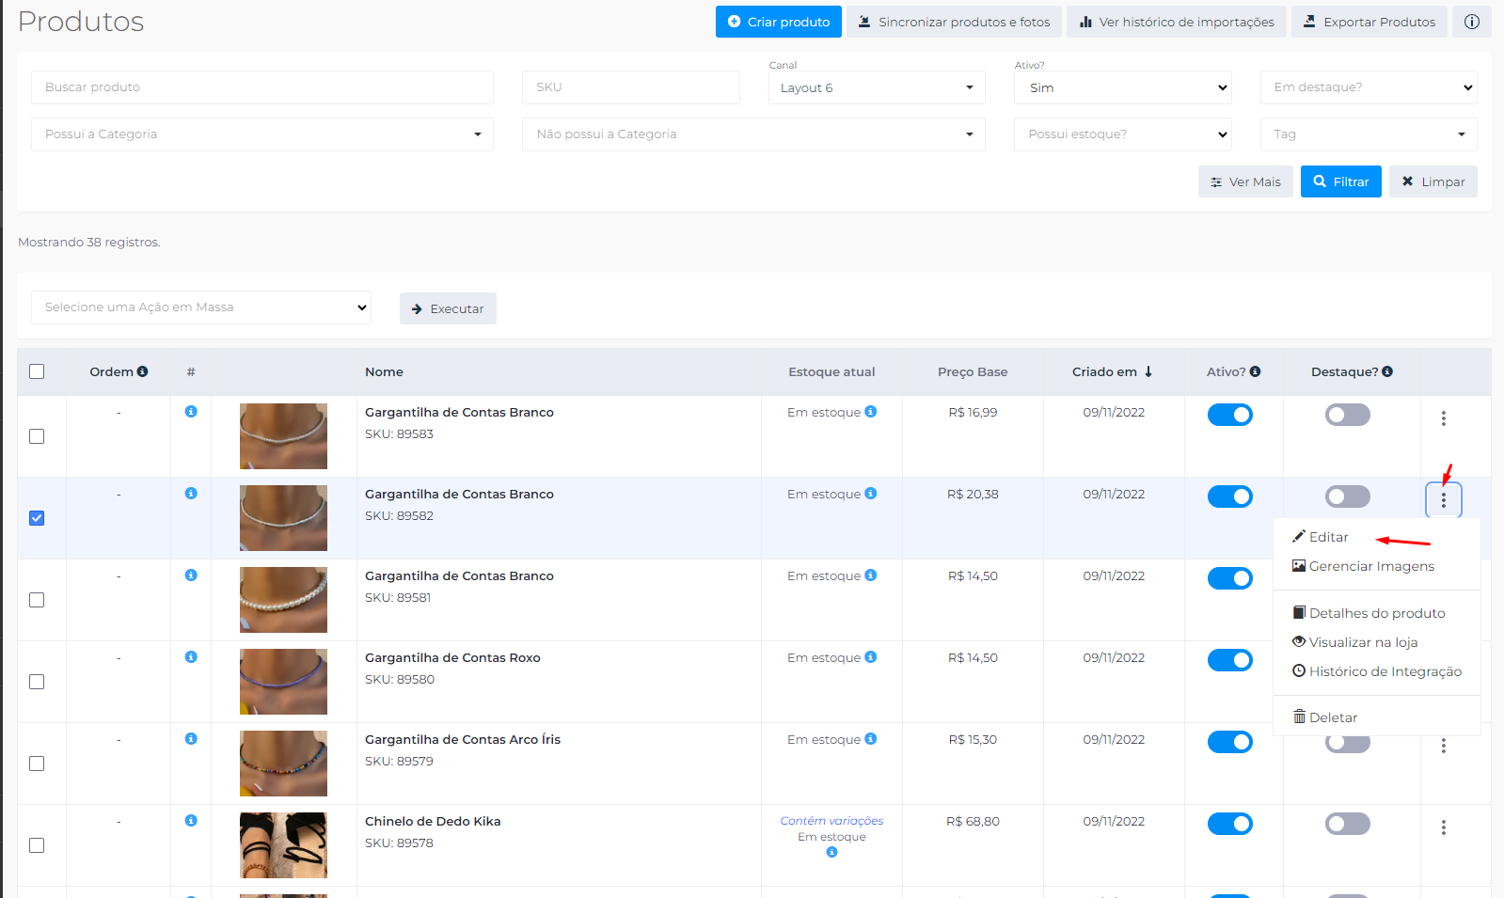Close the three-dot menu on SKU 89582 row

click(x=1443, y=500)
